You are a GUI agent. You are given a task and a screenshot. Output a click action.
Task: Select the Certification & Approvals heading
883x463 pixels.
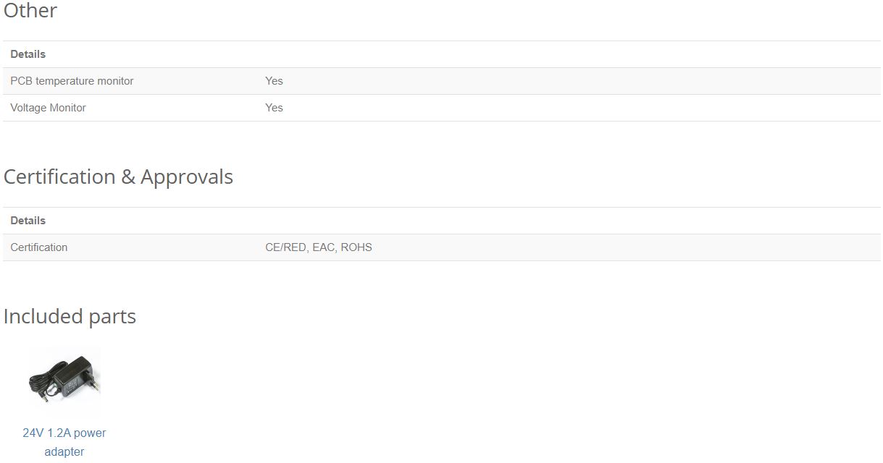pyautogui.click(x=118, y=177)
